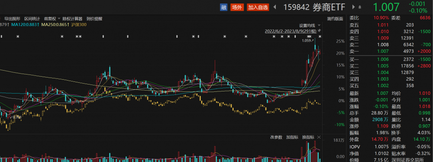Viewport: 433px width, 162px height.
Task: Click 换指标 to switch indicator
Action: [x=308, y=137]
